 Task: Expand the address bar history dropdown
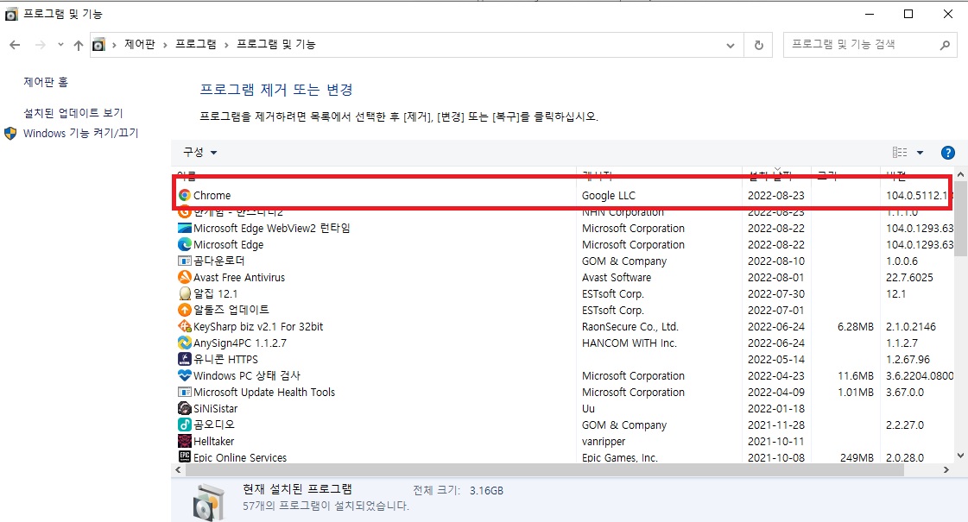click(731, 45)
